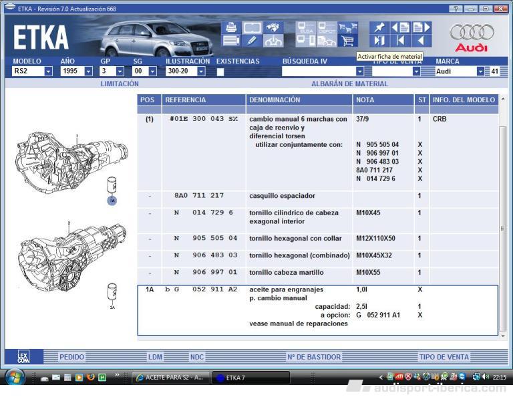Click the volume speaker icon in system tray
Screen dimensions: 513x401
click(486, 377)
